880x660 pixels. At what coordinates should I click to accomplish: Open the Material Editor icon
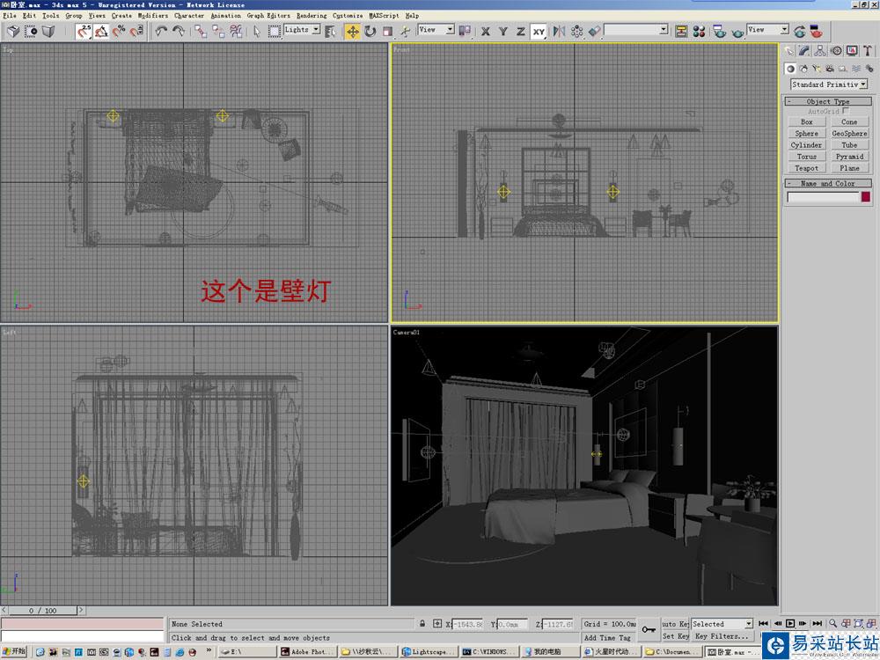[x=700, y=32]
